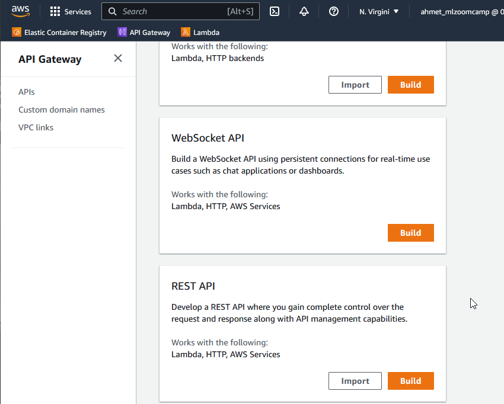This screenshot has width=504, height=404.
Task: Import a REST API
Action: tap(355, 381)
